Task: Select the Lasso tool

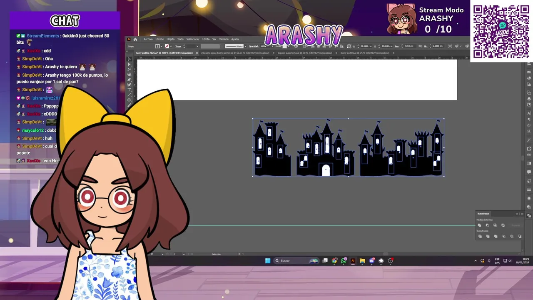Action: (x=129, y=75)
